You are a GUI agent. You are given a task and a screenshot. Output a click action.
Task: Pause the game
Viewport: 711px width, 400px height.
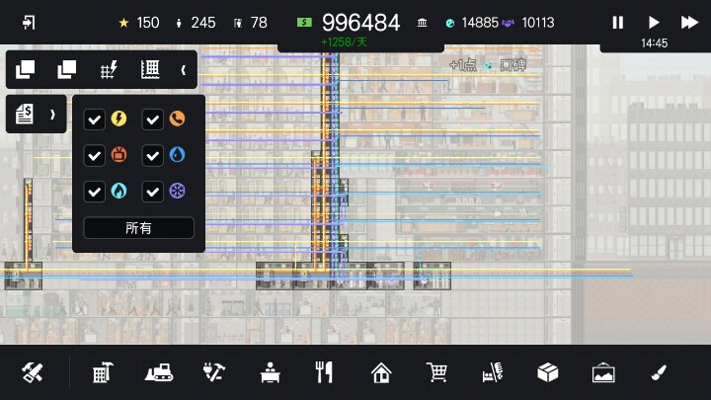tap(618, 22)
